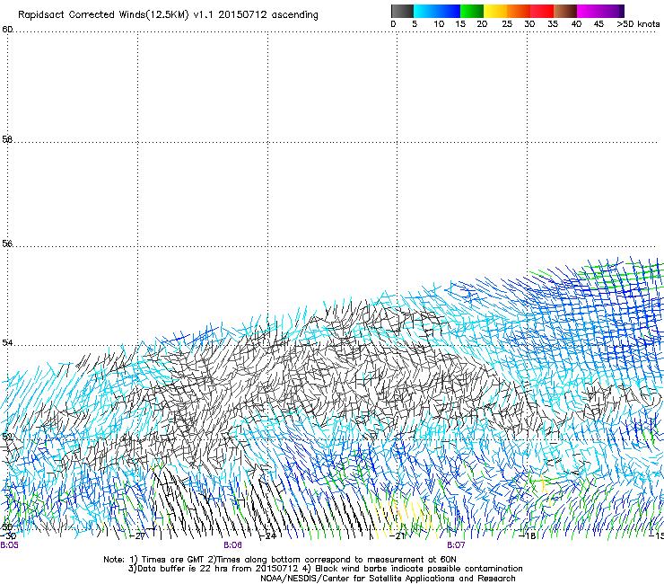664x584 pixels.
Task: Click the word 'ascending' in the title
Action: 294,15
